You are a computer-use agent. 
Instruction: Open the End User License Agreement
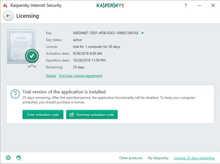pyautogui.click(x=81, y=76)
